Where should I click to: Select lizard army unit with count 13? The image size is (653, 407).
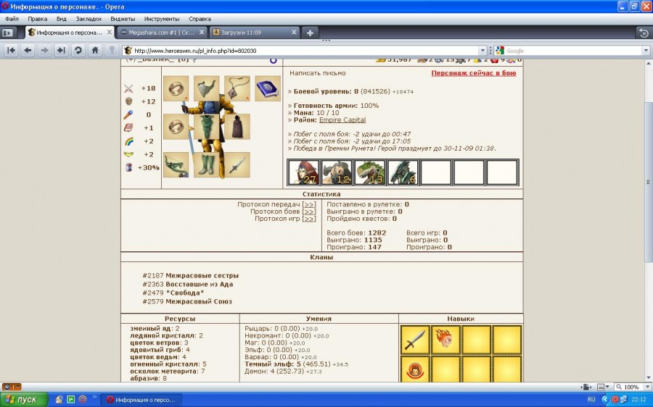pos(369,172)
